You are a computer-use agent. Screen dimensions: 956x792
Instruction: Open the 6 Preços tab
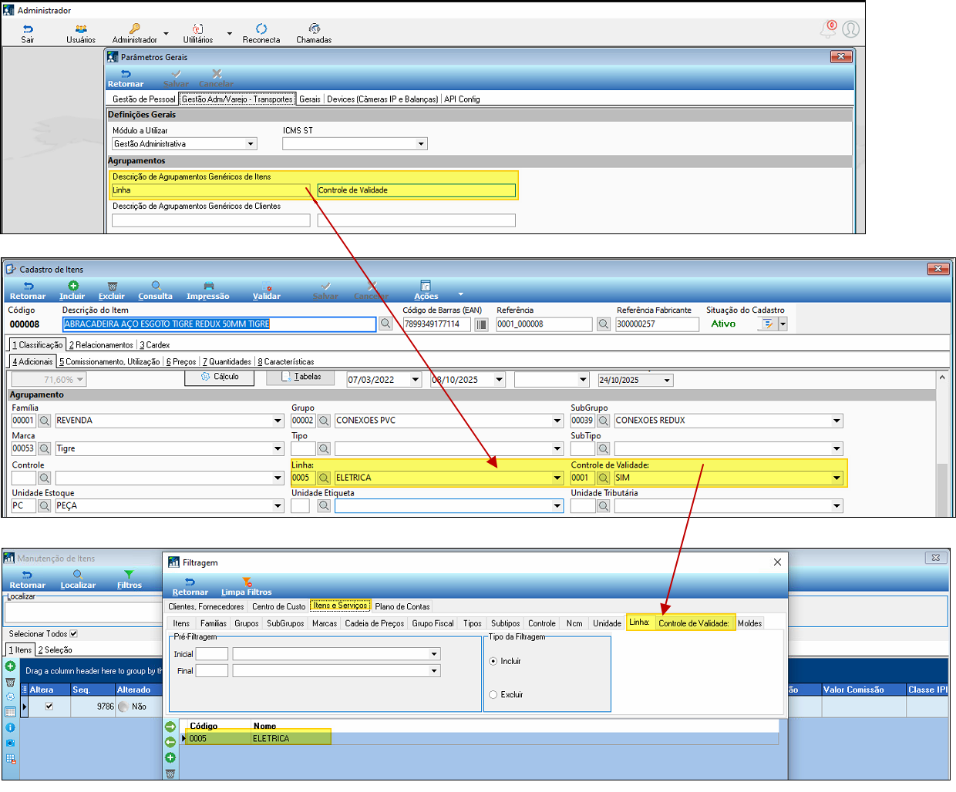181,361
